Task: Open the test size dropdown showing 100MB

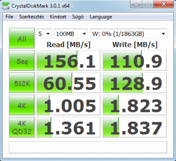Action: (x=71, y=34)
